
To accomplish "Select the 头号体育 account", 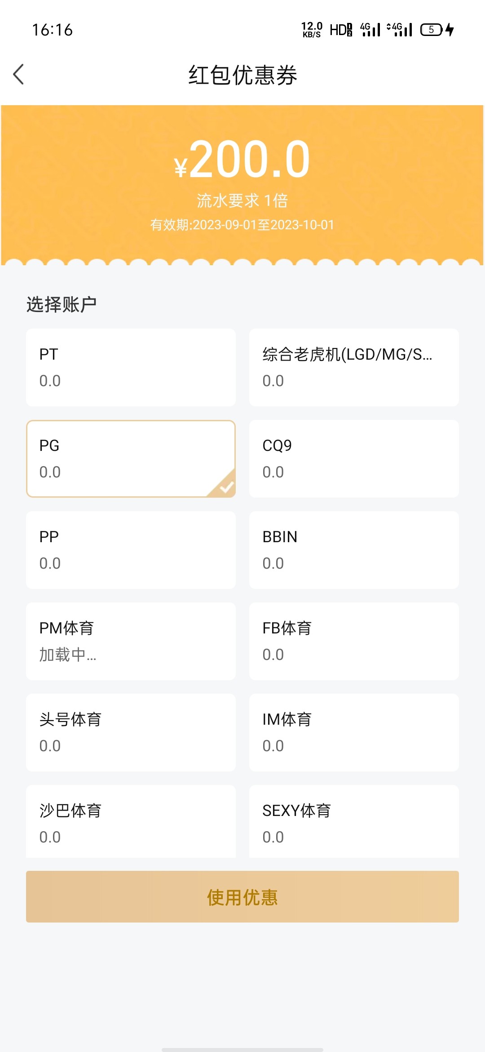I will [x=131, y=732].
